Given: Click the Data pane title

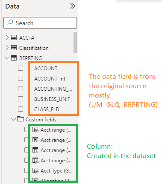Looking at the screenshot, I should 12,6.
